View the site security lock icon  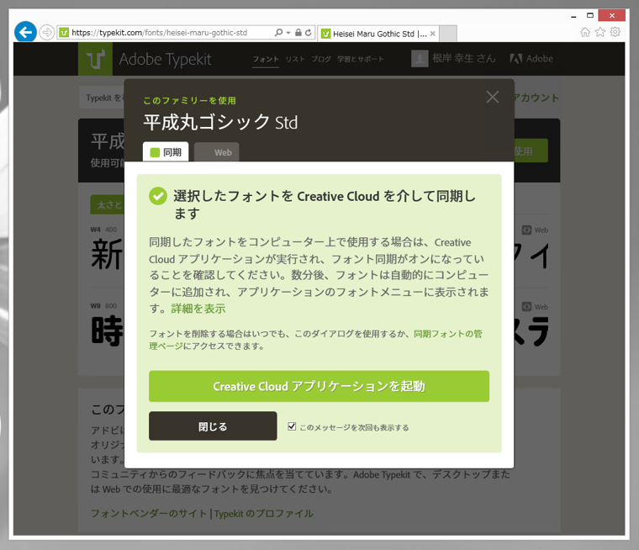[x=298, y=32]
